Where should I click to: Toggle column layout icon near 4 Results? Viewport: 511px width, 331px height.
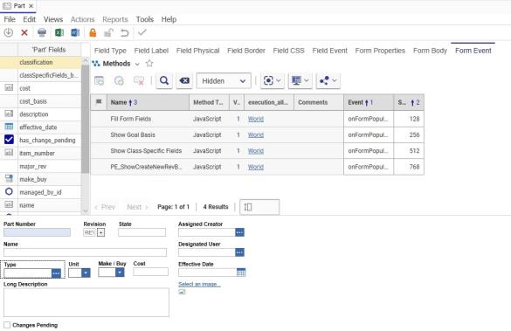click(x=248, y=207)
